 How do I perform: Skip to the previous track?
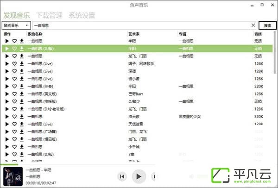122,176
